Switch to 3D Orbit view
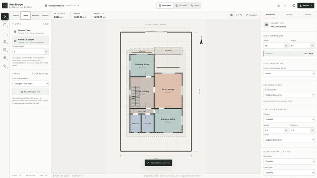317x178 pixels. click(181, 6)
